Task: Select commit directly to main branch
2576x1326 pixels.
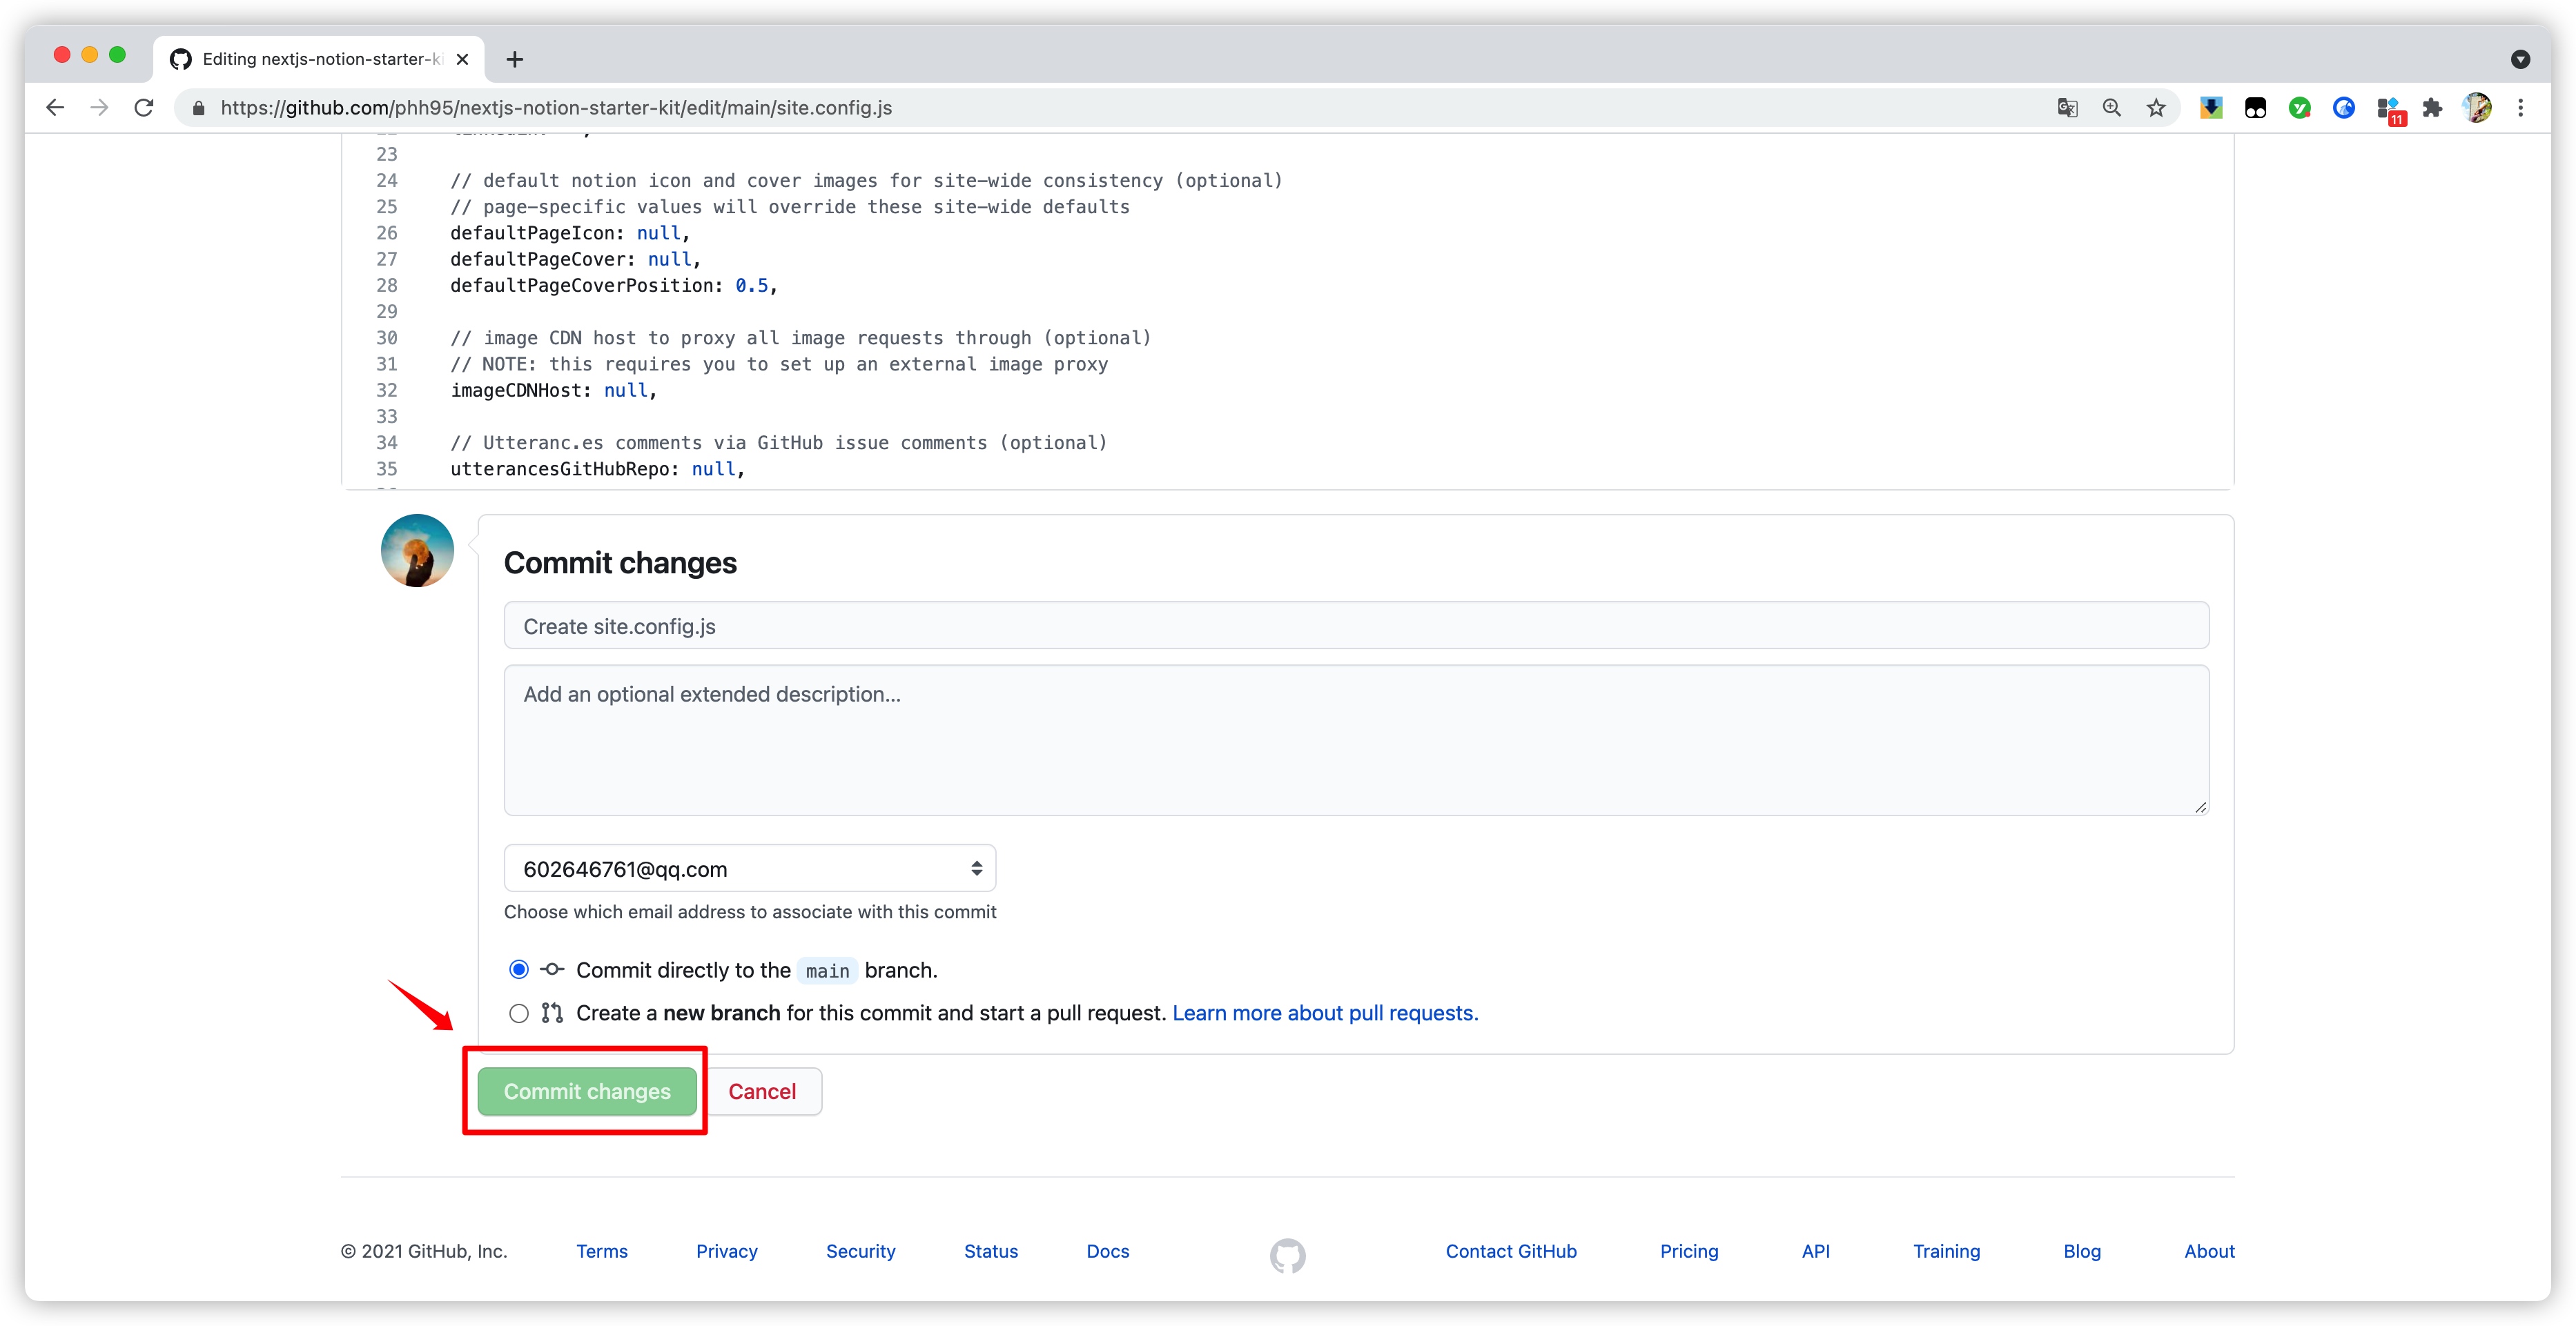Action: coord(519,969)
